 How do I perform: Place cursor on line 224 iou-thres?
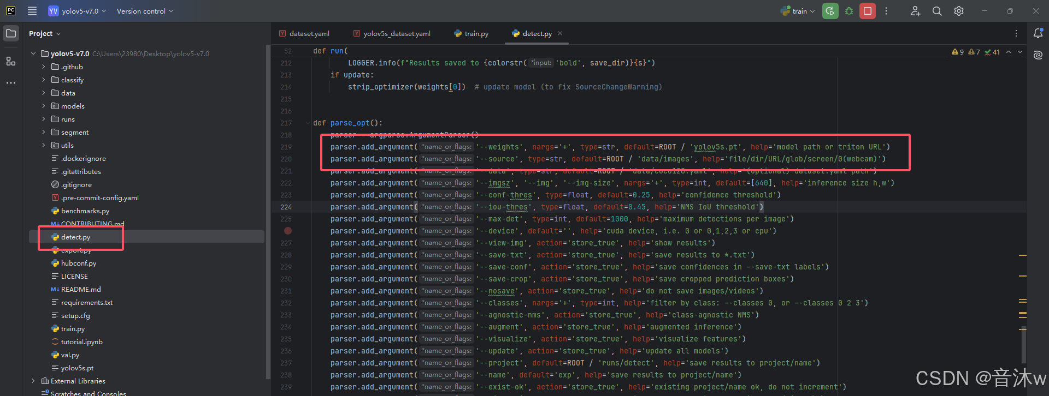pyautogui.click(x=546, y=207)
